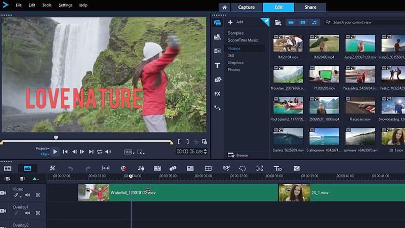Click the Record/Capture option reel icon
The width and height of the screenshot is (405, 228).
[125, 168]
